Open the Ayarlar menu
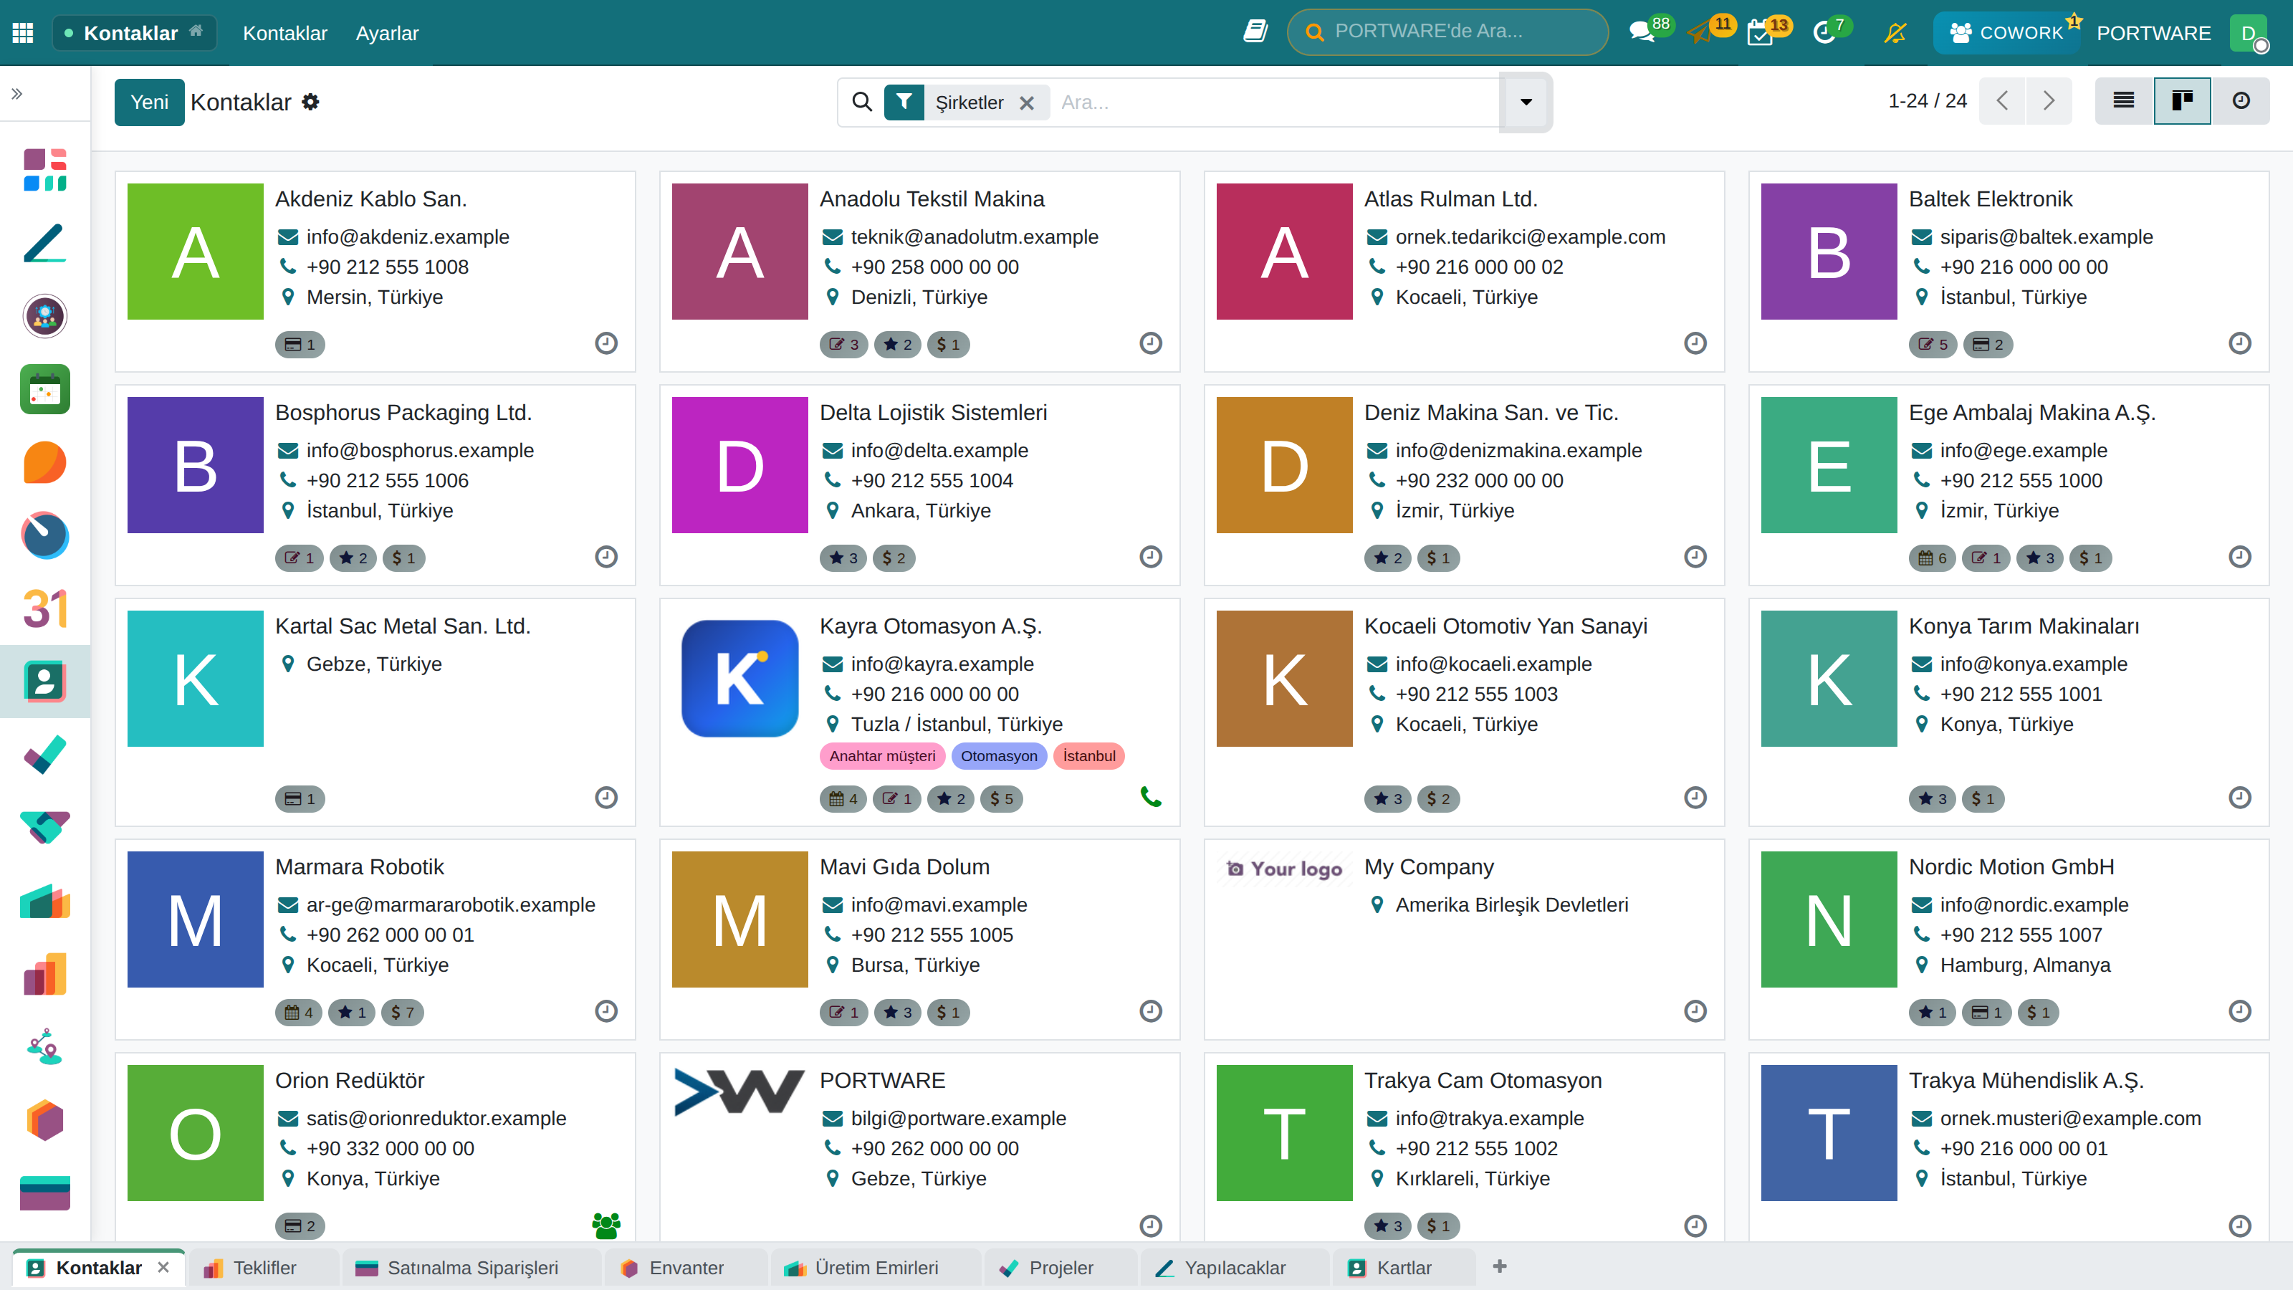This screenshot has height=1290, width=2293. coord(387,33)
